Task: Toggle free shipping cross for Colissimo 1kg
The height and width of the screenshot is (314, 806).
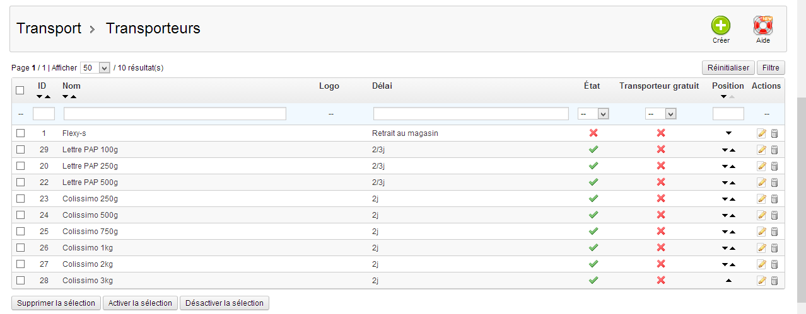Action: pos(661,248)
